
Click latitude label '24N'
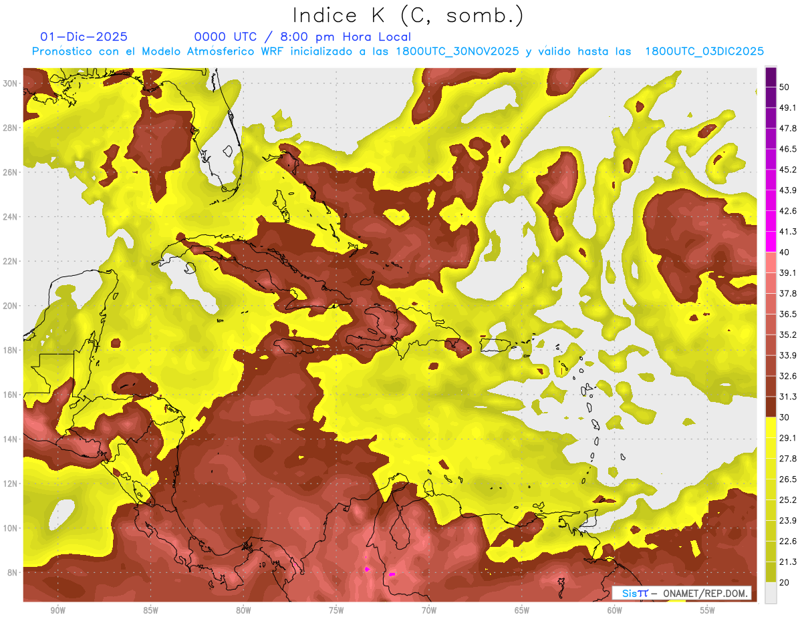click(11, 217)
